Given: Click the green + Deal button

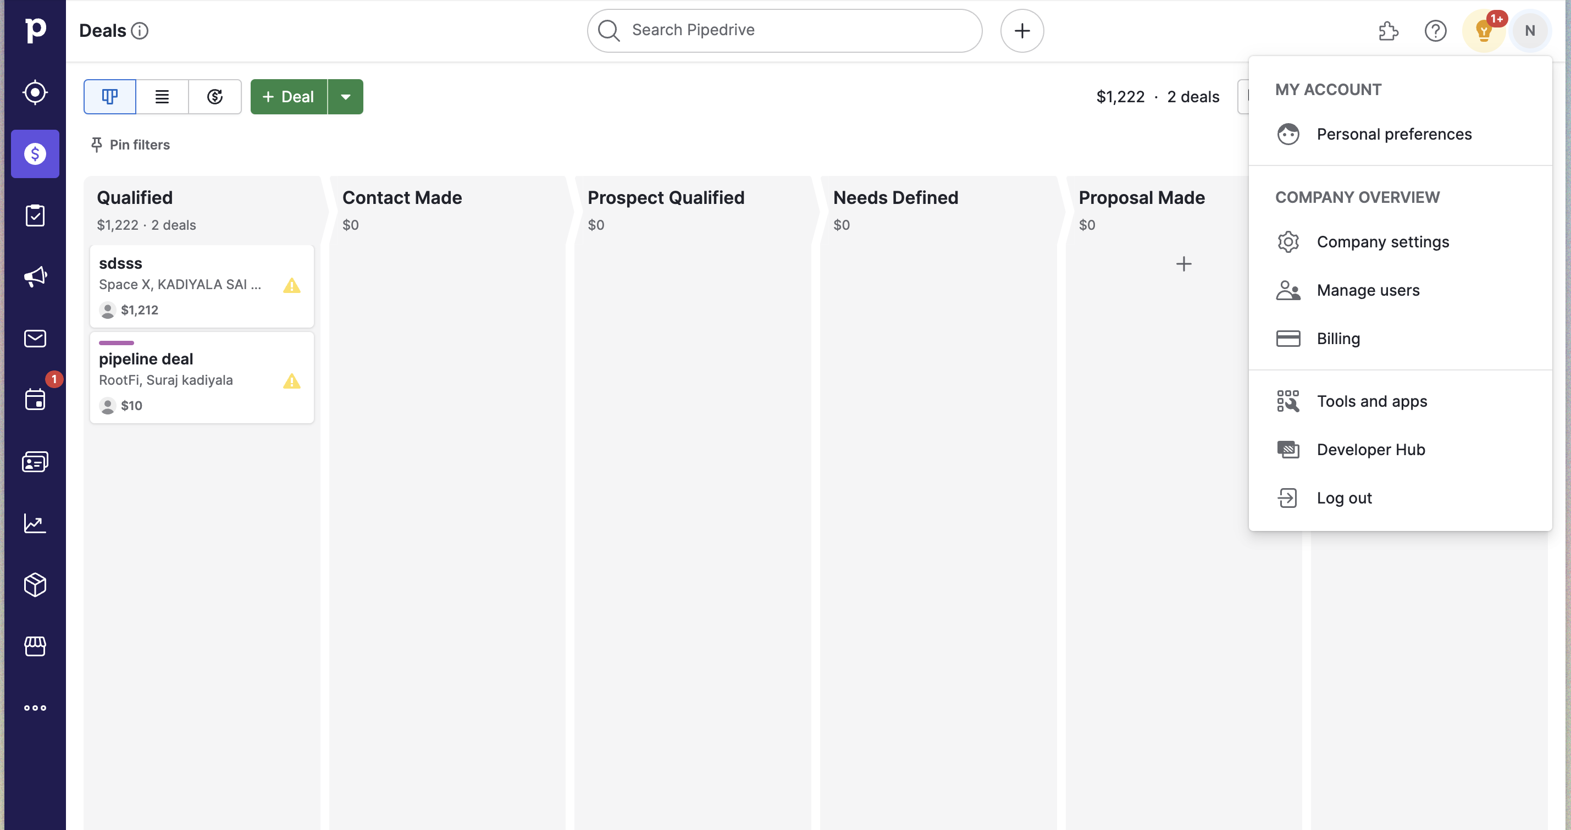Looking at the screenshot, I should [x=289, y=96].
